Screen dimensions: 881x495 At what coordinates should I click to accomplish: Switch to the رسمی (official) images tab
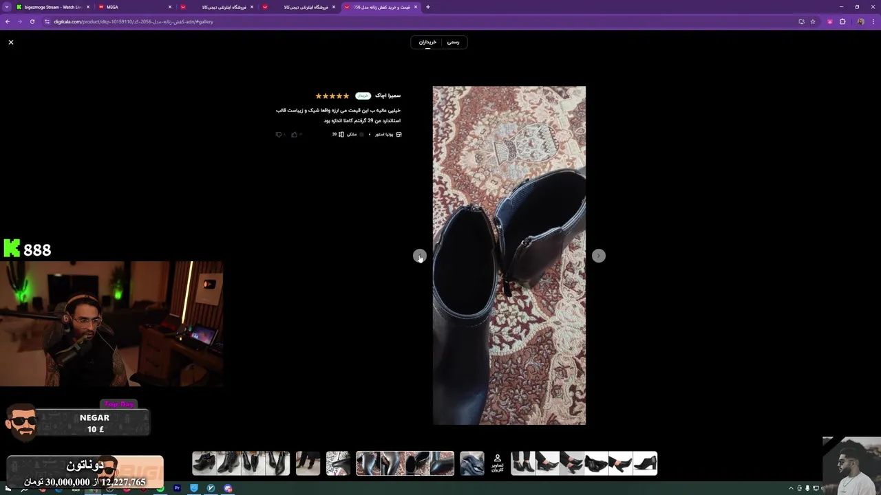click(x=453, y=43)
